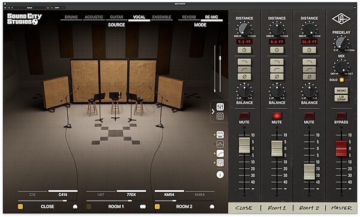Invert phase on the CLOSE channel
The height and width of the screenshot is (217, 360).
pos(244,76)
